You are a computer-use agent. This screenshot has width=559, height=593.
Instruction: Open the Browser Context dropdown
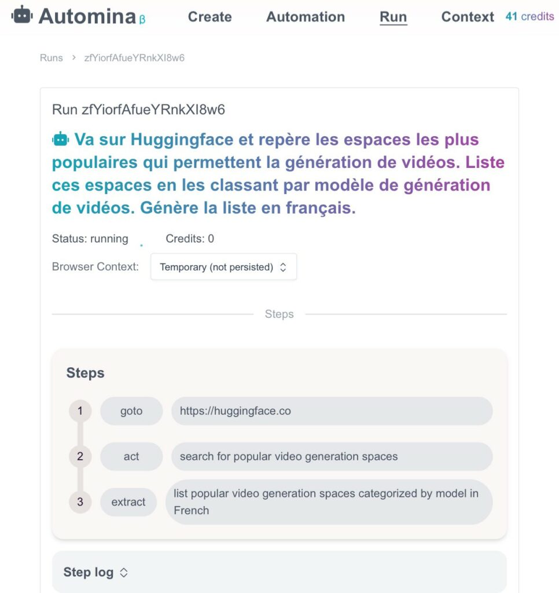(x=223, y=267)
